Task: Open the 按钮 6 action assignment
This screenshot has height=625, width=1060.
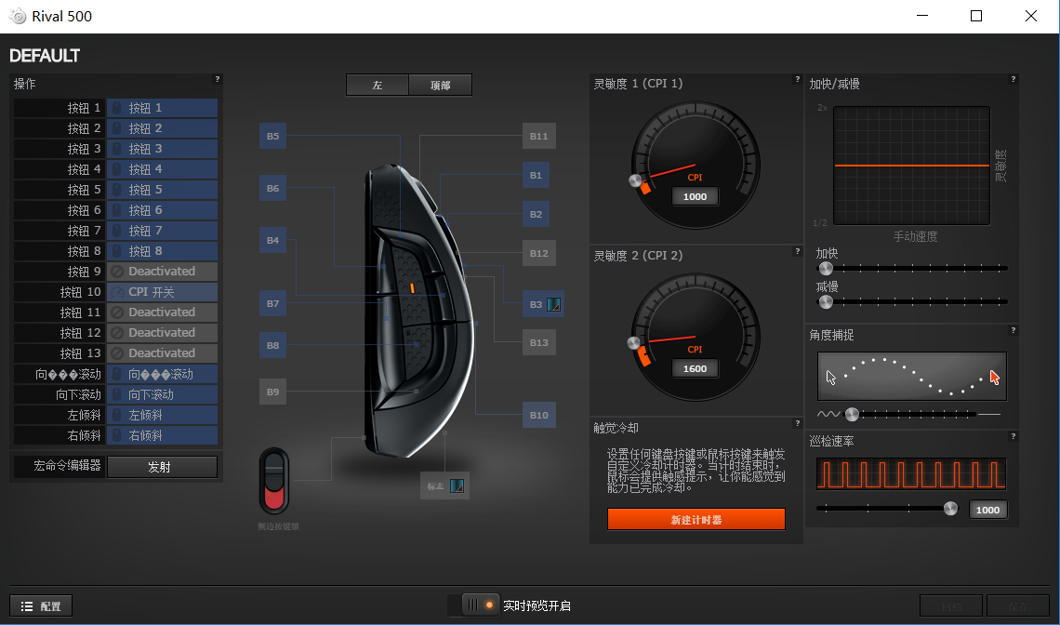Action: pyautogui.click(x=162, y=209)
